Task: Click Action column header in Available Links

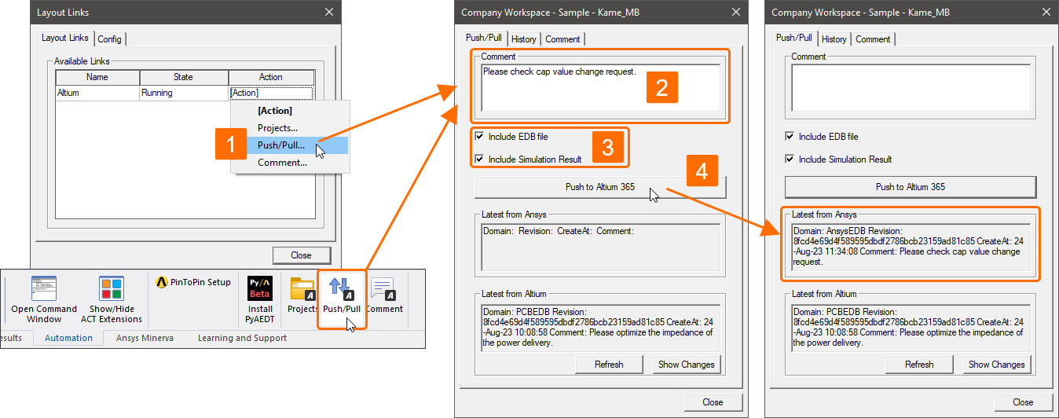Action: click(x=271, y=77)
